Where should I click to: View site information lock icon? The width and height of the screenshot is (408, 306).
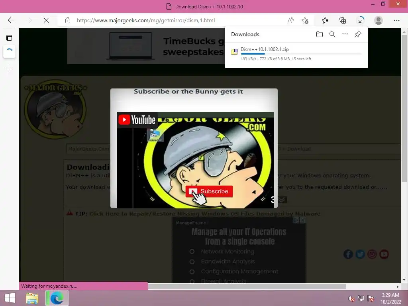tap(68, 20)
